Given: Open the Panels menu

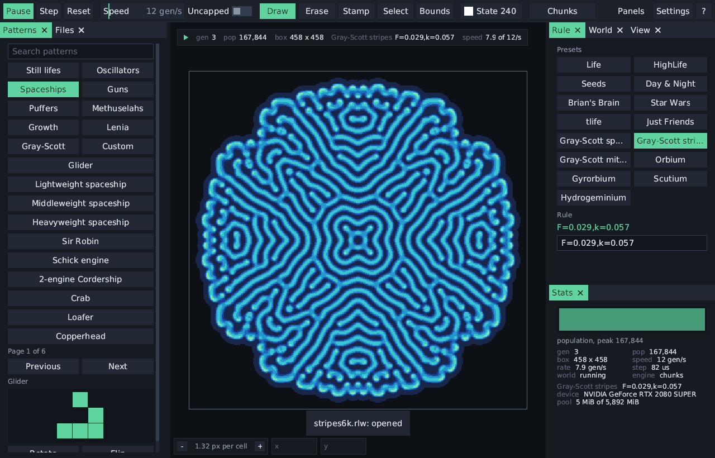Looking at the screenshot, I should [x=631, y=11].
